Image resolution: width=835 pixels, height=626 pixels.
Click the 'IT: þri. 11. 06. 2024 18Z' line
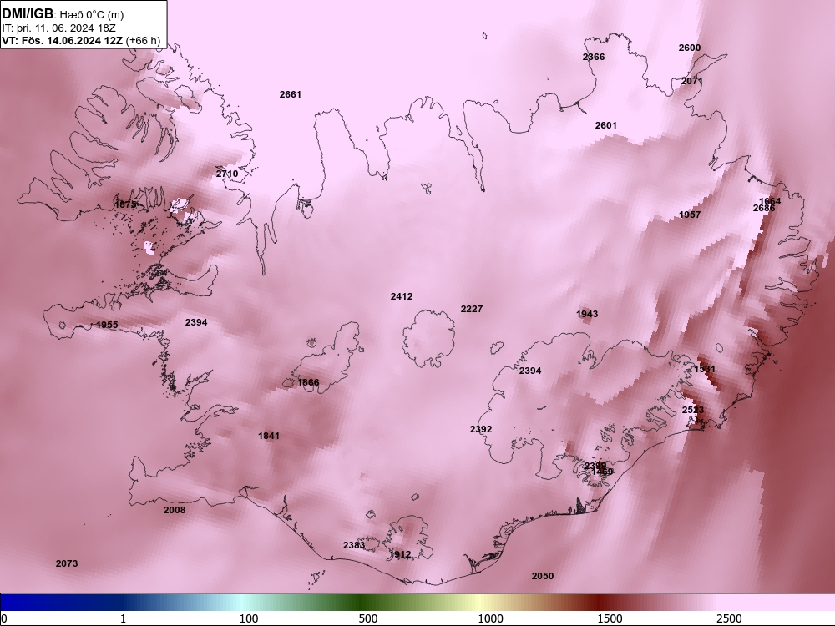[58, 28]
